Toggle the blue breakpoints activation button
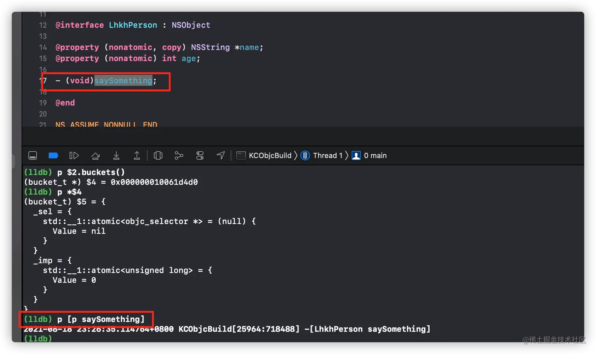Image resolution: width=596 pixels, height=354 pixels. click(x=53, y=156)
